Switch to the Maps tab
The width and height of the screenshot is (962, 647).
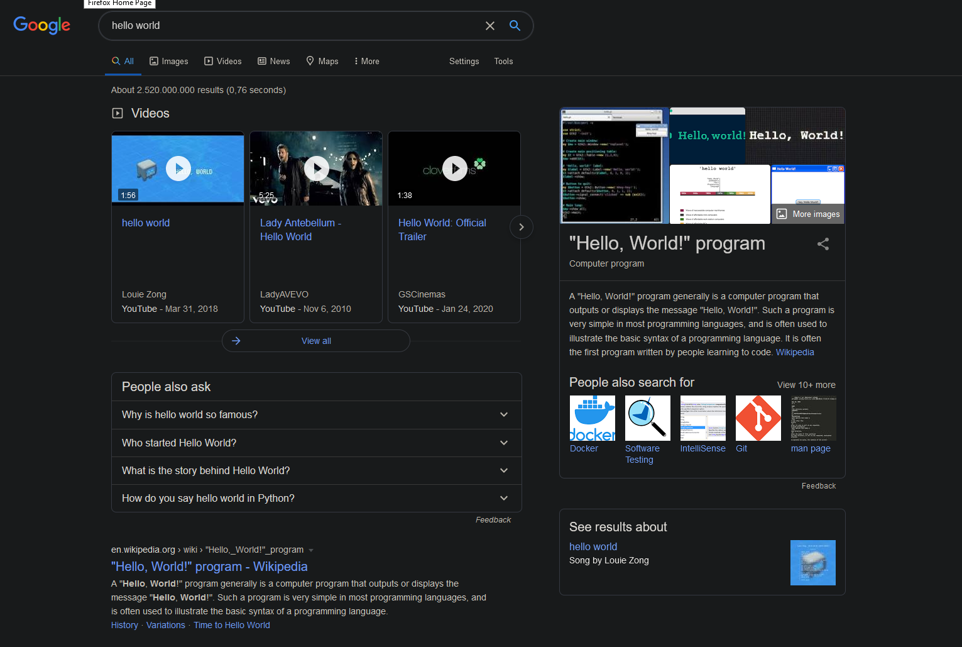click(322, 61)
